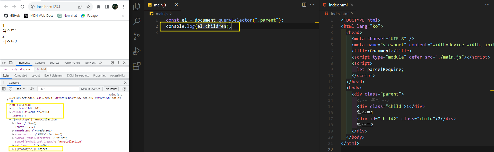Open the Extensions view in VS Code
Image resolution: width=494 pixels, height=152 pixels.
click(x=137, y=66)
